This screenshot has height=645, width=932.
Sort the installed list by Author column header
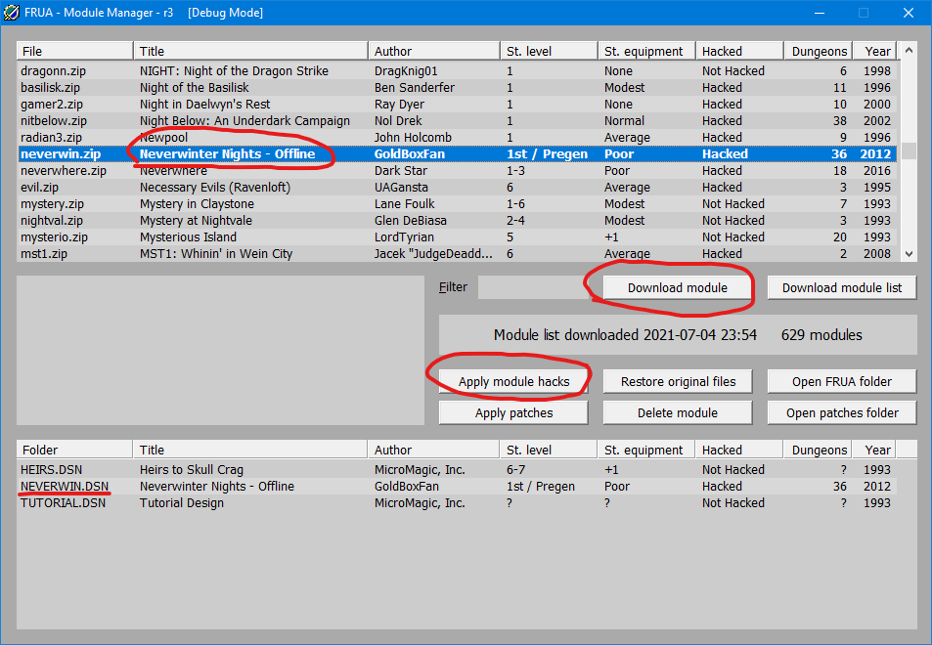tap(434, 450)
